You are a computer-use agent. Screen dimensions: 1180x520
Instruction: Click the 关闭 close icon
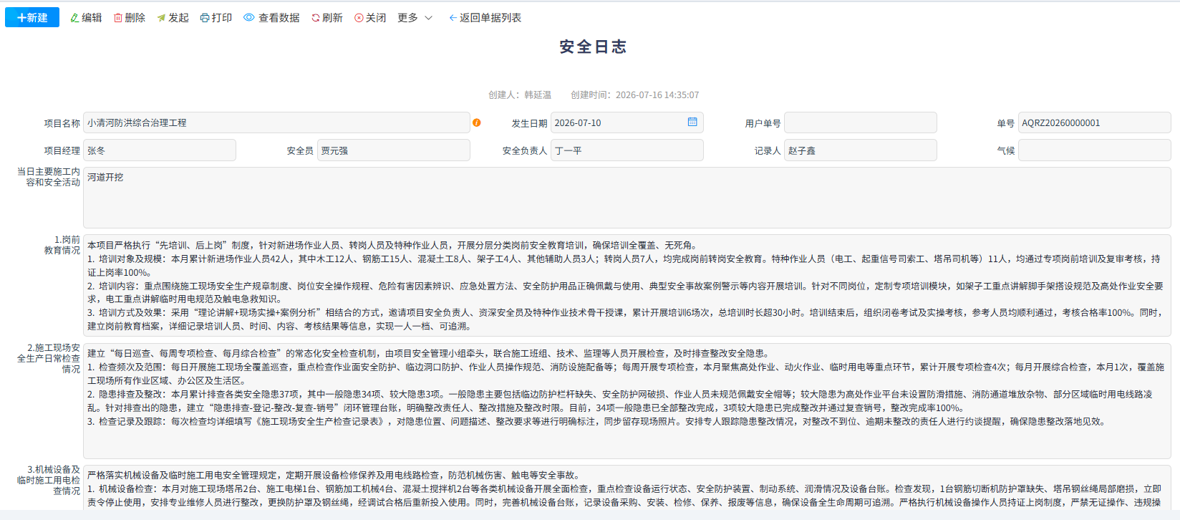[359, 18]
